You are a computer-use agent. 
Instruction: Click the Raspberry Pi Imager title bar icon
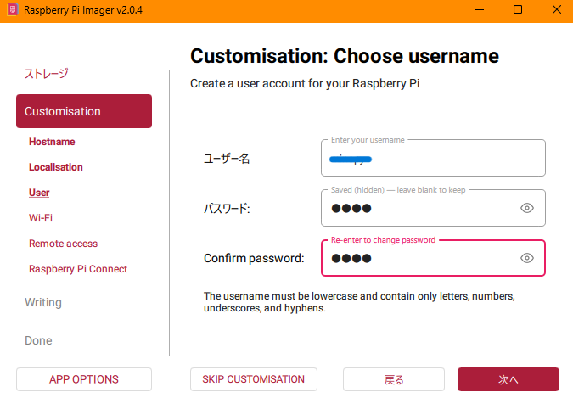[x=12, y=10]
